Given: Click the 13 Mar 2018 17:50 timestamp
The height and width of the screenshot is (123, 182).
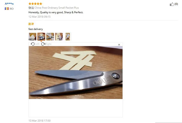Looking at the screenshot, I should tap(40, 121).
